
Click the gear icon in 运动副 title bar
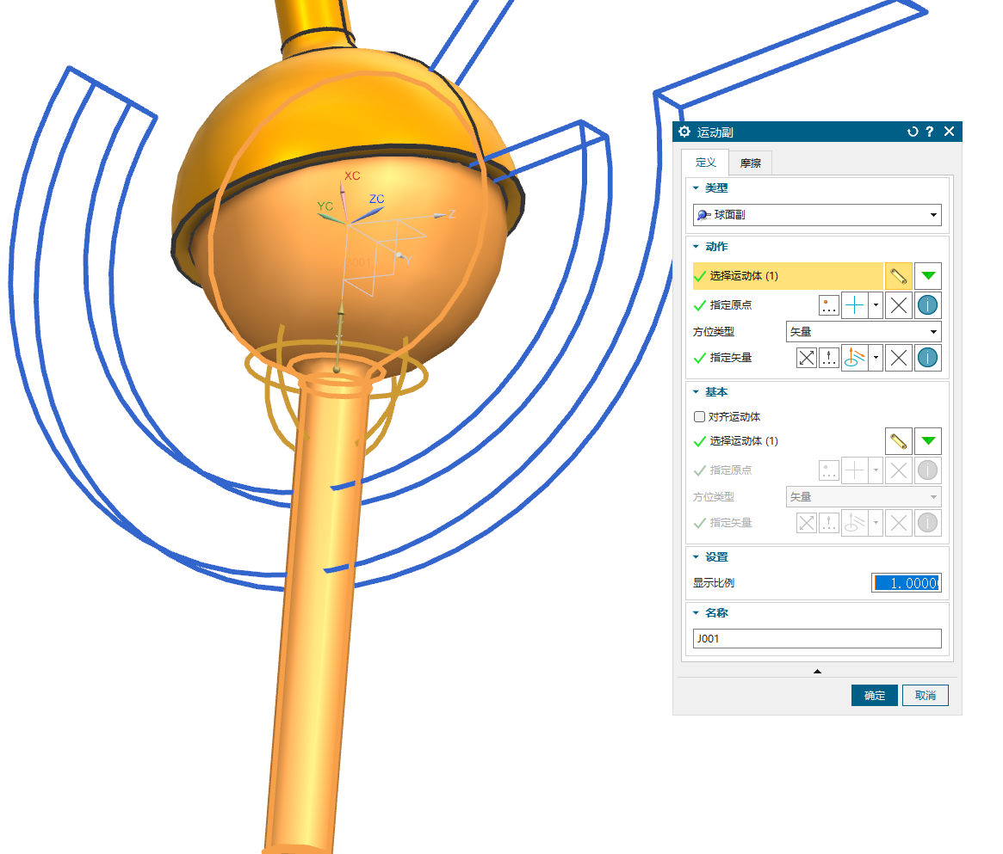[684, 132]
